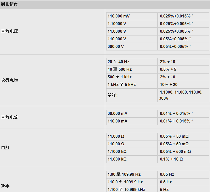Screen dimensions: 210x192
Task: Select the 30.000 mA range cell
Action: (x=117, y=113)
